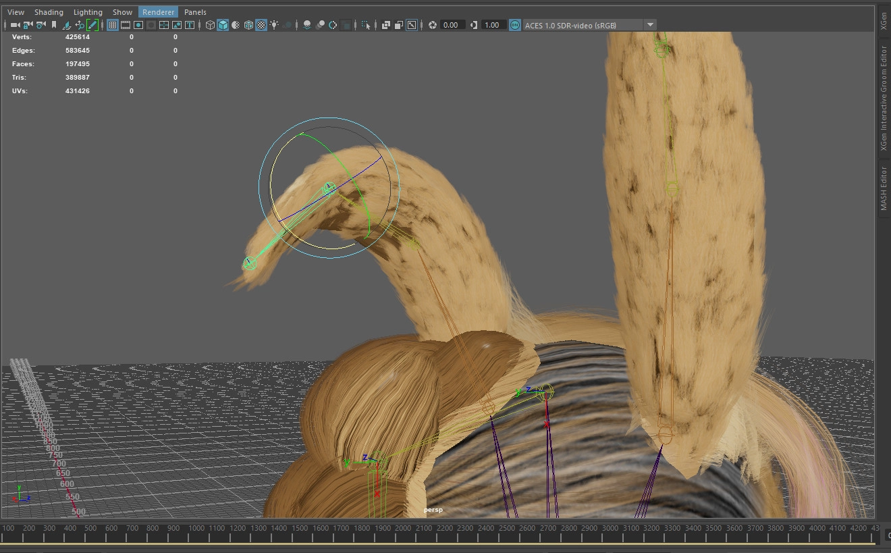Click the Isolate Select icon
The width and height of the screenshot is (891, 553).
pos(366,25)
